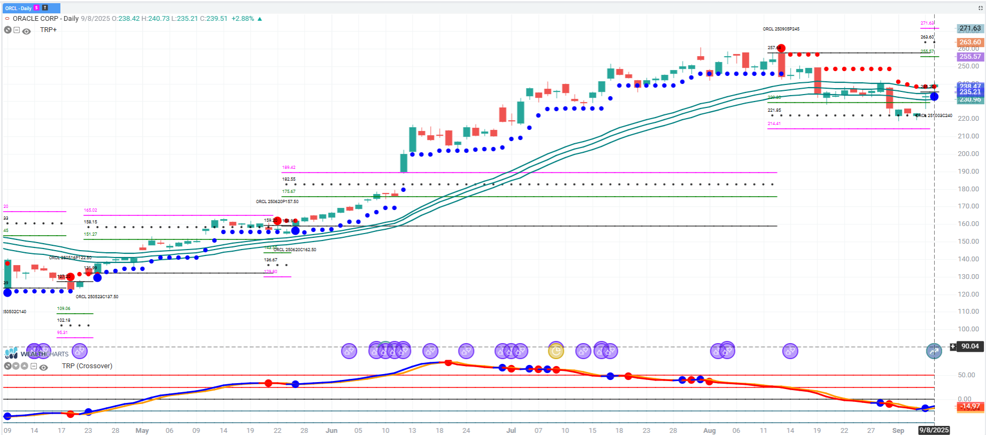Click the ORCL 250905P245 option label
The image size is (986, 435).
point(781,29)
